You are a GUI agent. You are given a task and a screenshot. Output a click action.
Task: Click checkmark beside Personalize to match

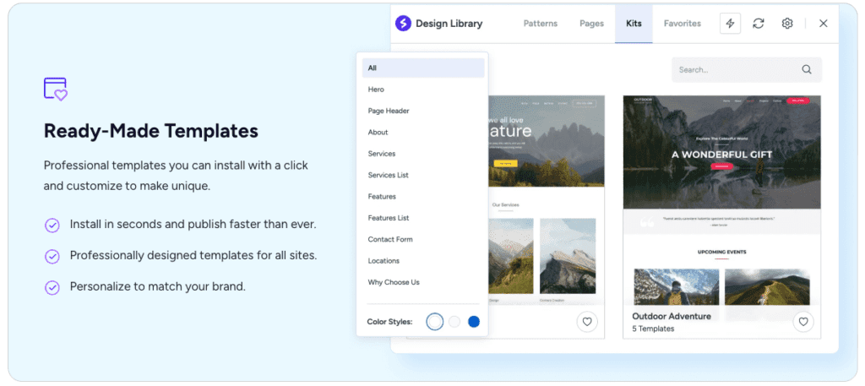[52, 287]
